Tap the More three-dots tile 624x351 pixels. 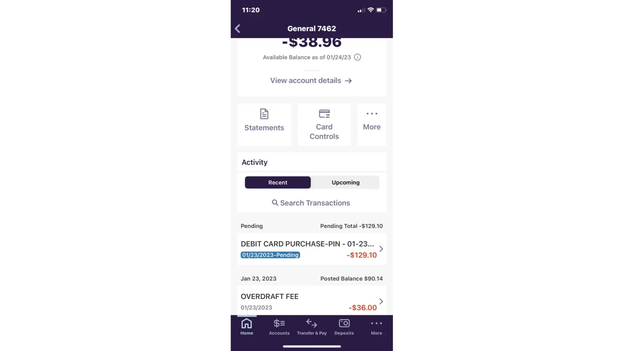point(372,125)
